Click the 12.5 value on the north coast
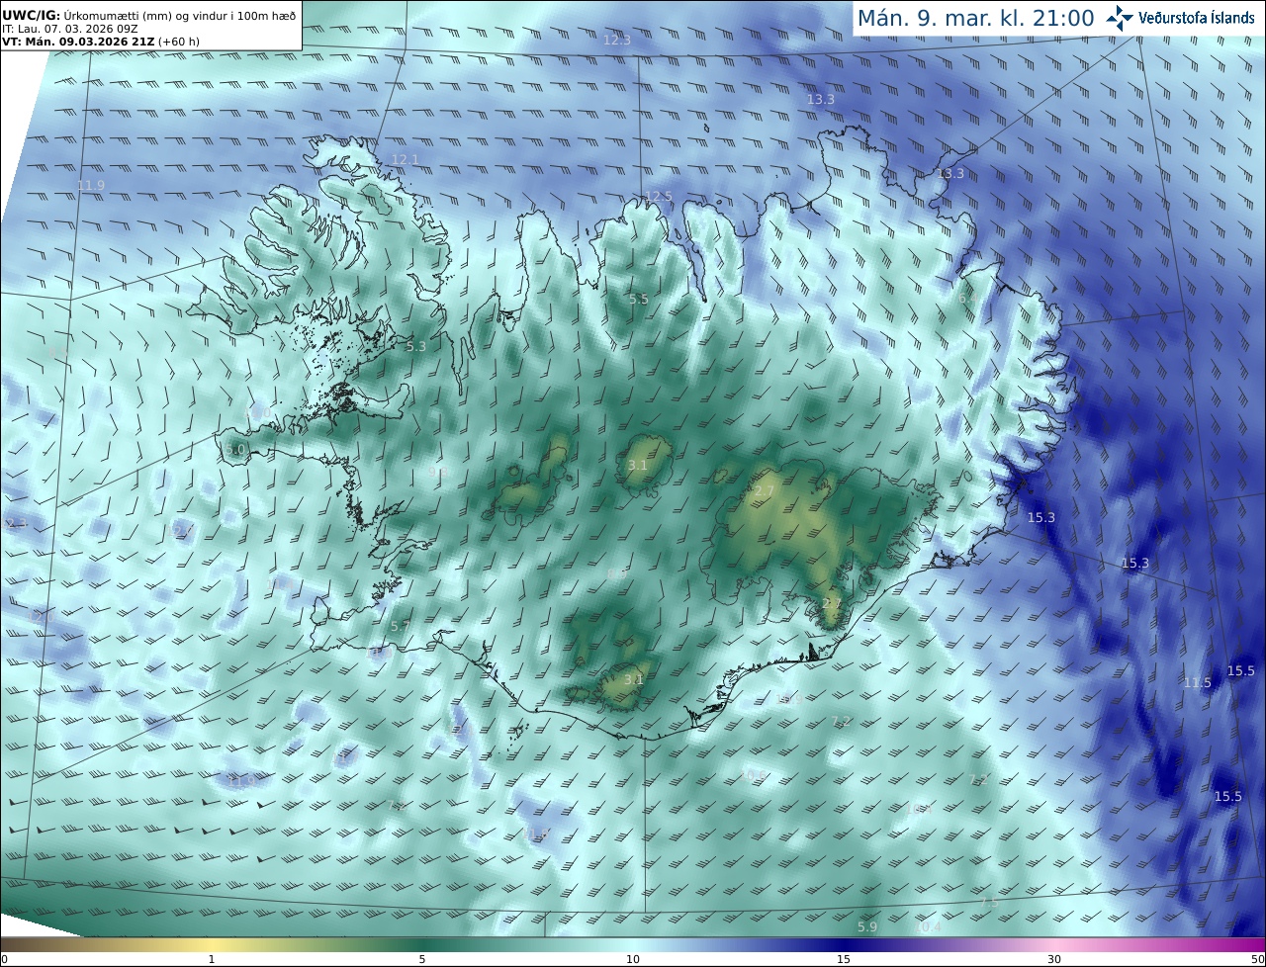Screen dimensions: 1266x967 pyautogui.click(x=659, y=196)
